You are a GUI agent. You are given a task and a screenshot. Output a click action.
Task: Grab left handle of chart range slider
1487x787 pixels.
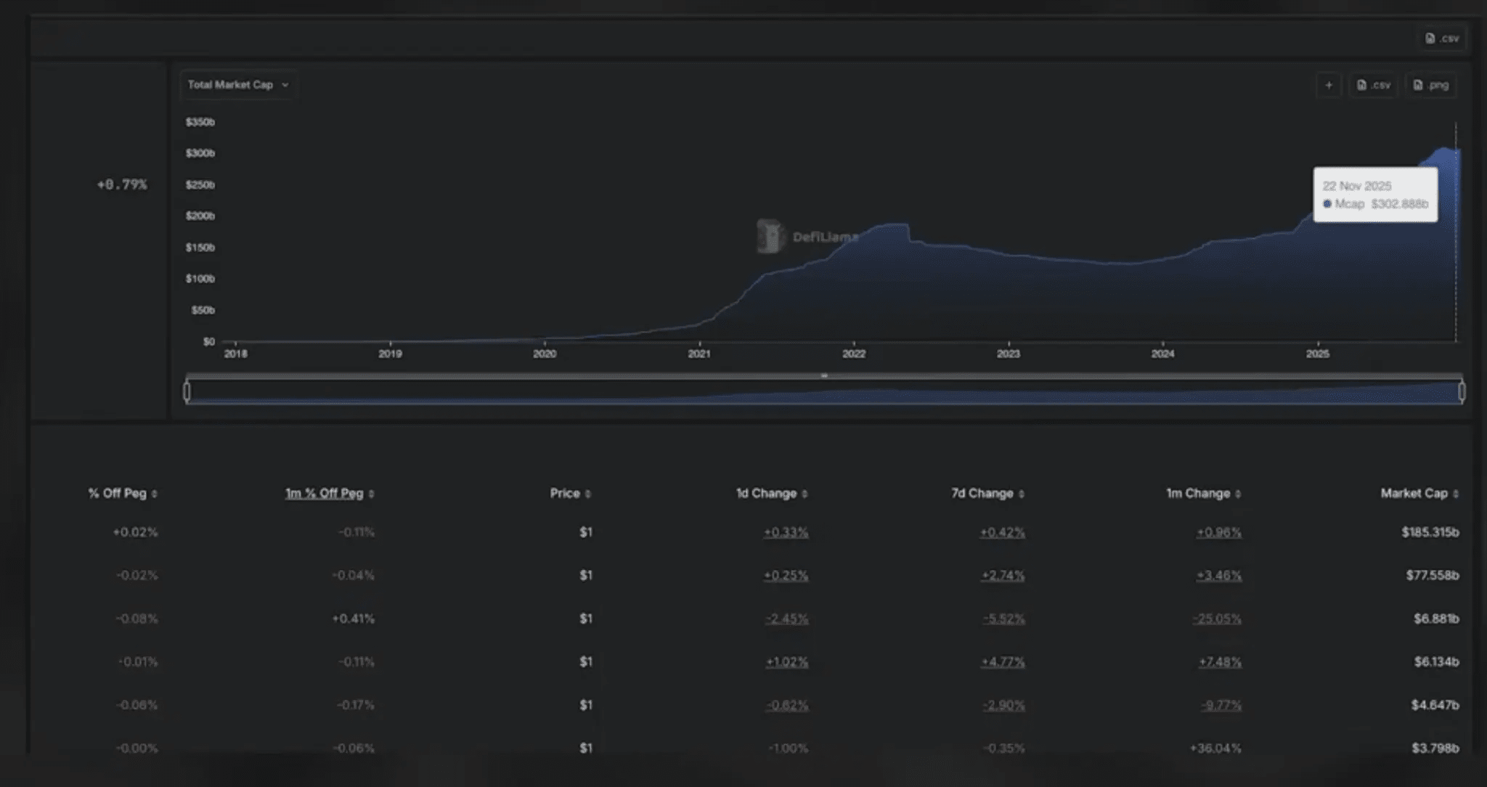pyautogui.click(x=187, y=392)
